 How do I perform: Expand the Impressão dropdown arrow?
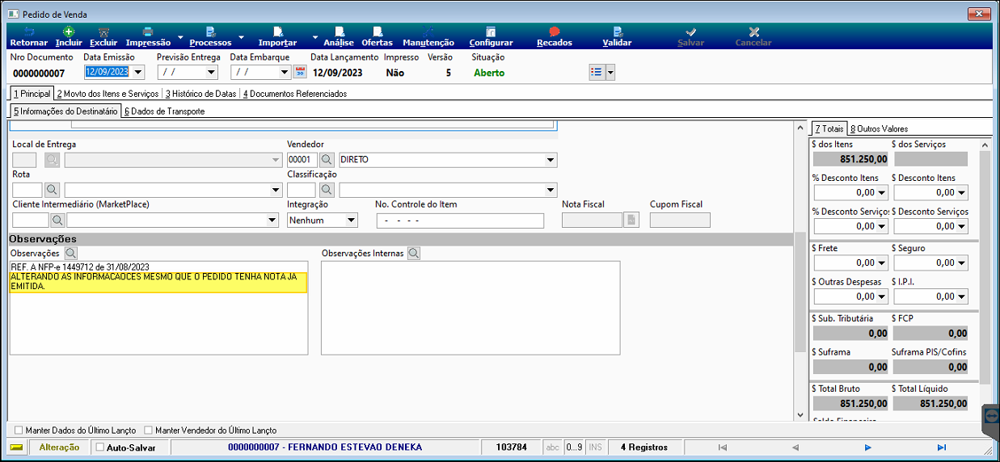pos(179,37)
